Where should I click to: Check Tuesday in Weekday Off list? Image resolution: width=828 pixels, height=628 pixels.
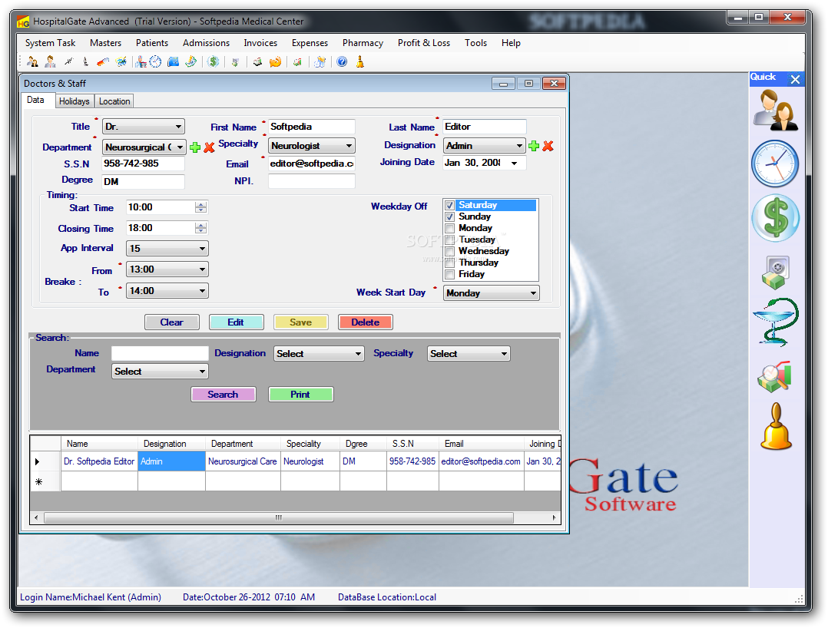pyautogui.click(x=450, y=240)
